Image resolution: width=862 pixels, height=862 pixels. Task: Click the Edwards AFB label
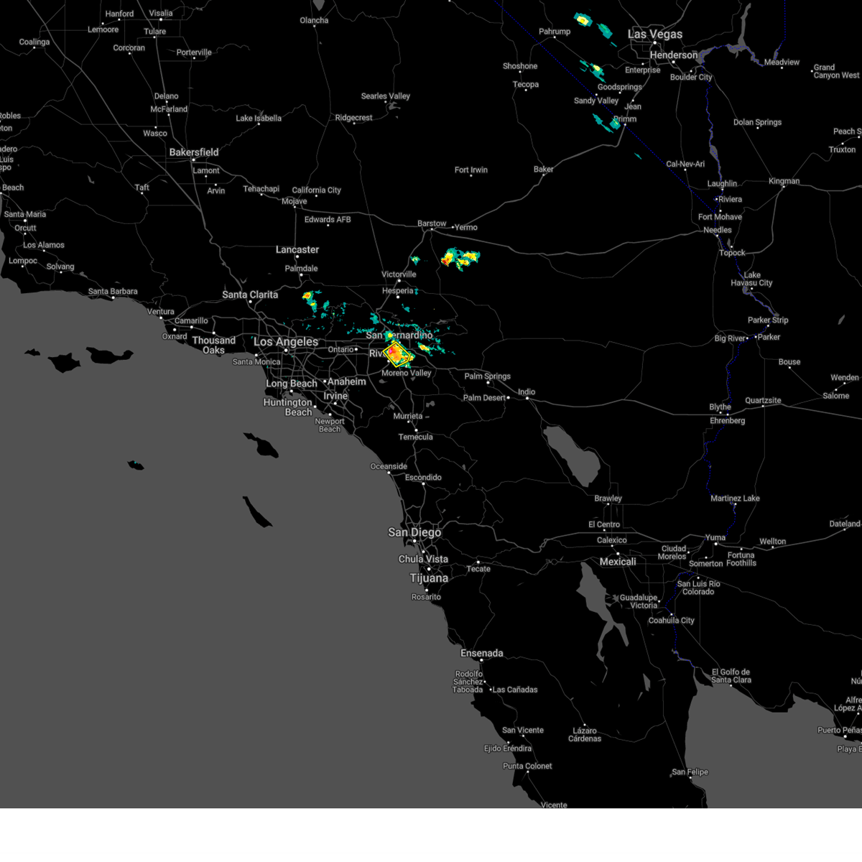327,221
